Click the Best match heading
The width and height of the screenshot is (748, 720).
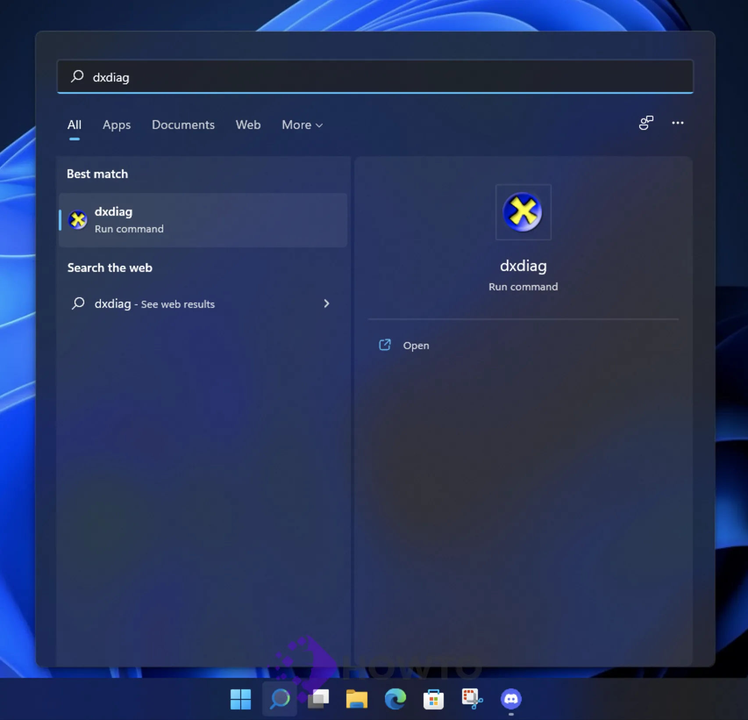pyautogui.click(x=97, y=174)
